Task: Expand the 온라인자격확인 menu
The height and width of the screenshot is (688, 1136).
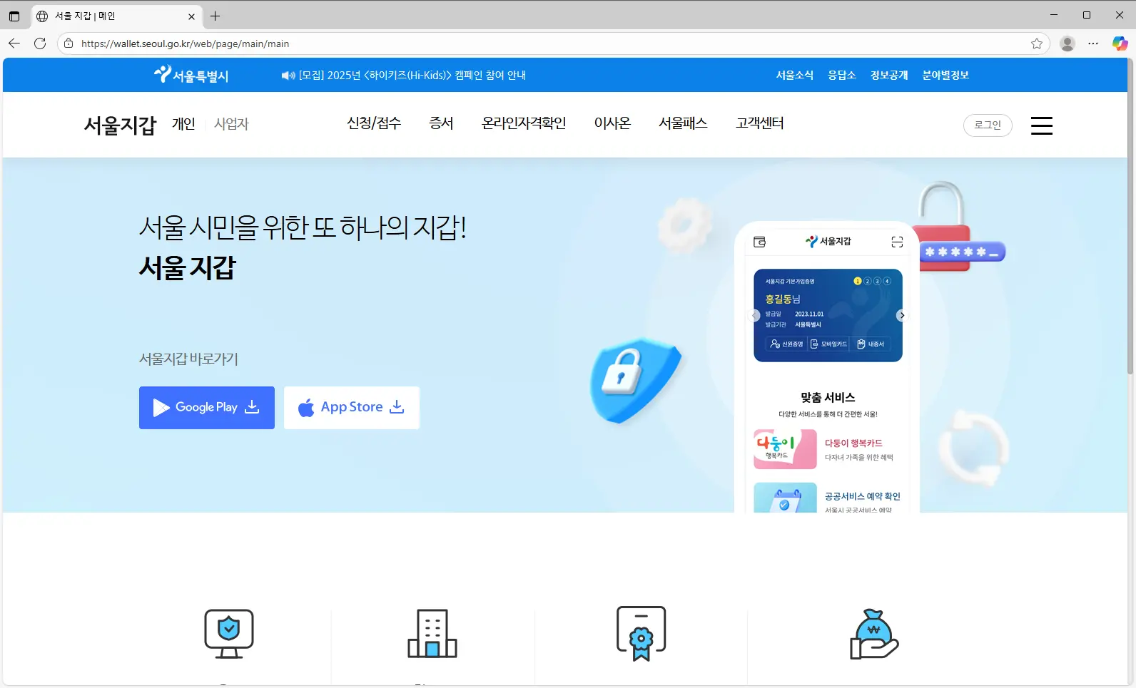Action: pos(523,123)
